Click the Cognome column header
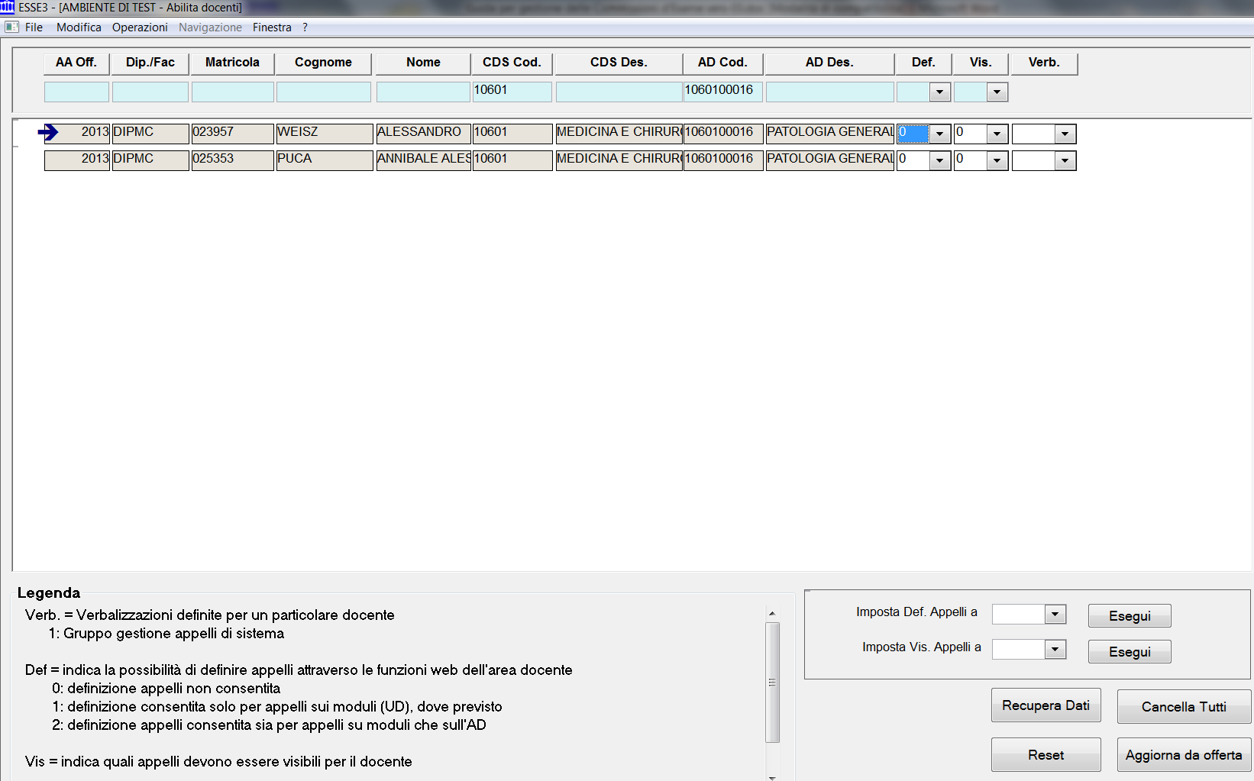Screen dimensions: 1254x781 point(323,63)
